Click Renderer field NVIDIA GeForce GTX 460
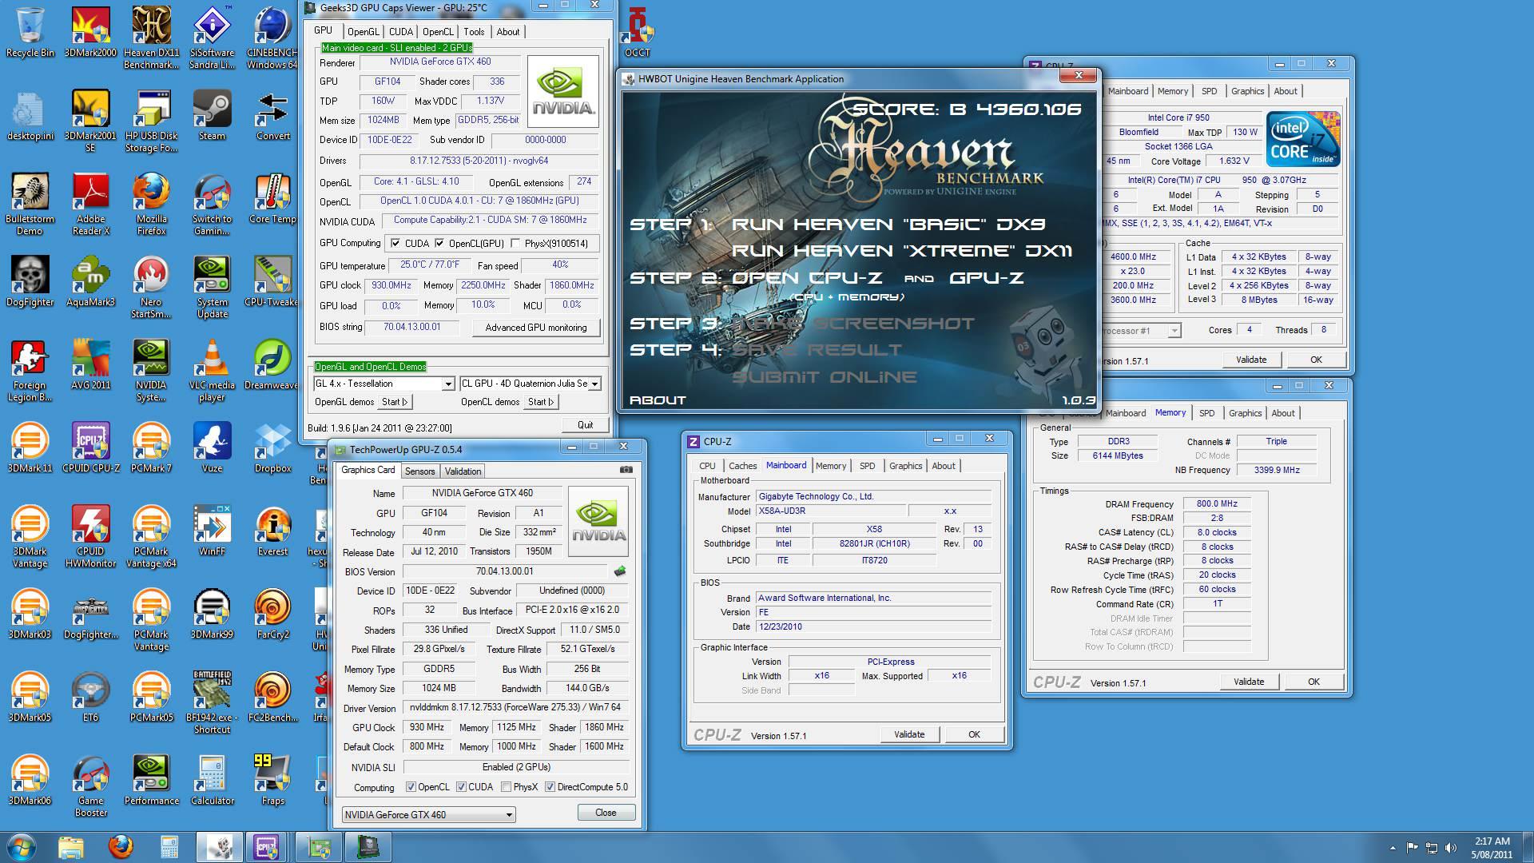 pos(440,62)
